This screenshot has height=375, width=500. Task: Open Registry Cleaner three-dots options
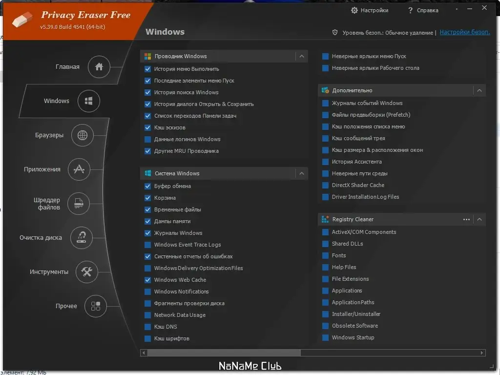point(466,219)
